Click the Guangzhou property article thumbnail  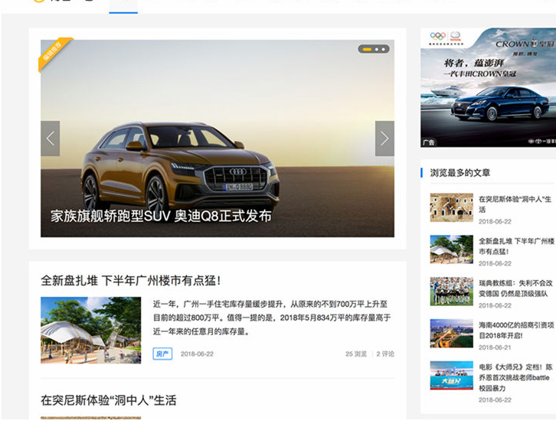pos(91,331)
